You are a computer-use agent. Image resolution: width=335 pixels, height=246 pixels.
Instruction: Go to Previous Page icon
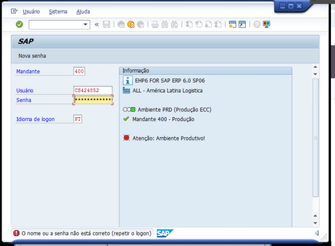[199, 25]
